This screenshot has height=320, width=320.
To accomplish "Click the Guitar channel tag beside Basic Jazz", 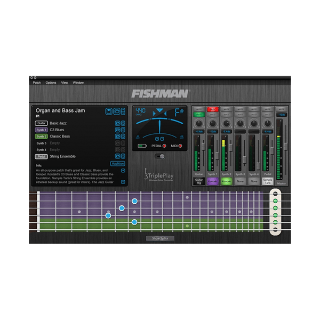I will point(41,123).
